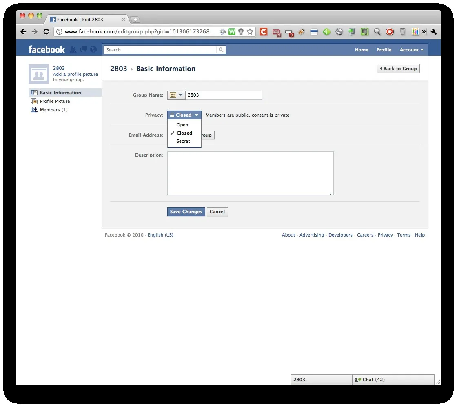457x407 pixels.
Task: Click the Description text area
Action: [251, 173]
